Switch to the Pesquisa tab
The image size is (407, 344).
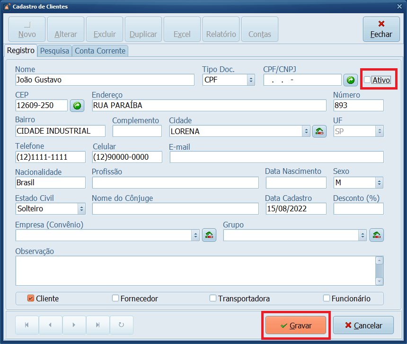54,51
